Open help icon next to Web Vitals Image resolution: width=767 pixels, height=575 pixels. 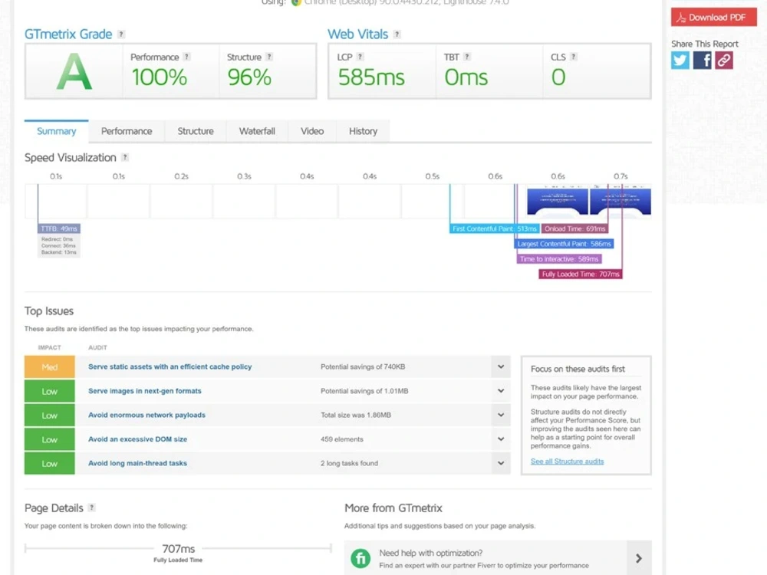397,34
